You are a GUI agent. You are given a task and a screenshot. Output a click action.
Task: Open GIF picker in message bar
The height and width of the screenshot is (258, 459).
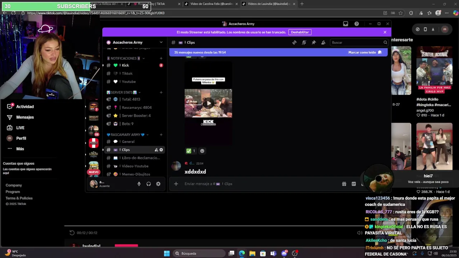pyautogui.click(x=354, y=184)
